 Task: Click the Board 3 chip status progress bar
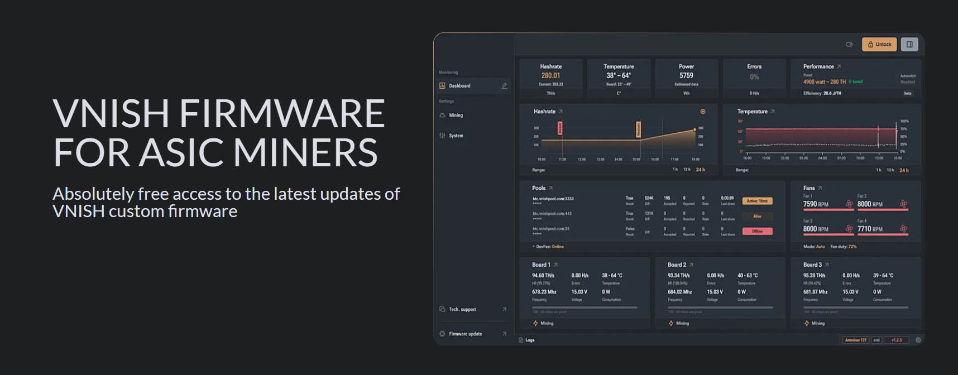pos(856,307)
